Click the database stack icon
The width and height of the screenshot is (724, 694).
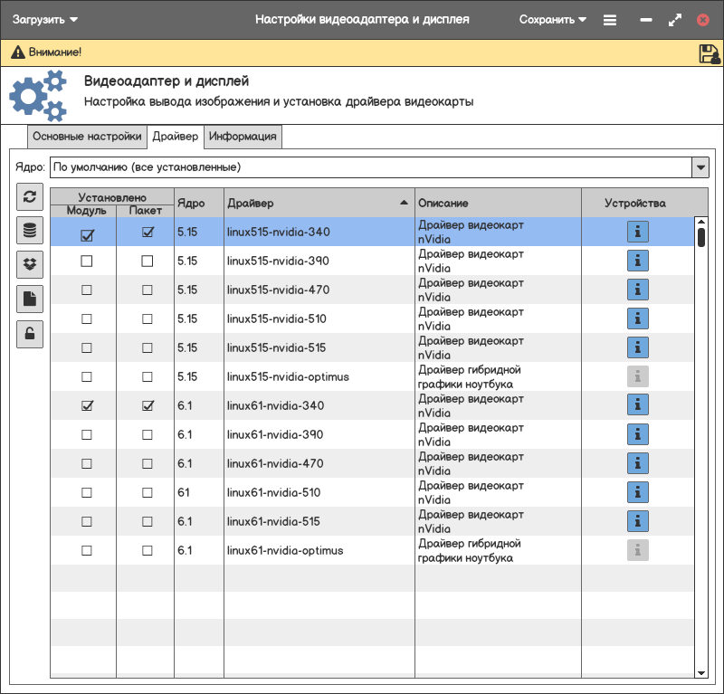[x=30, y=231]
